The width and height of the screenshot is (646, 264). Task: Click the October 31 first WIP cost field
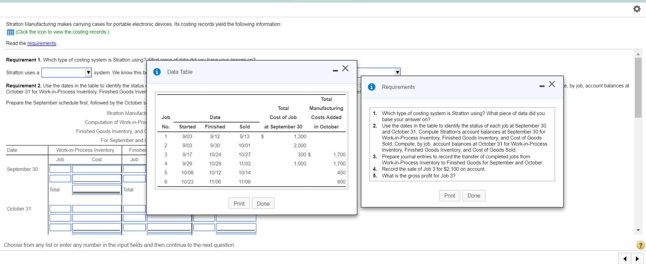(97, 209)
